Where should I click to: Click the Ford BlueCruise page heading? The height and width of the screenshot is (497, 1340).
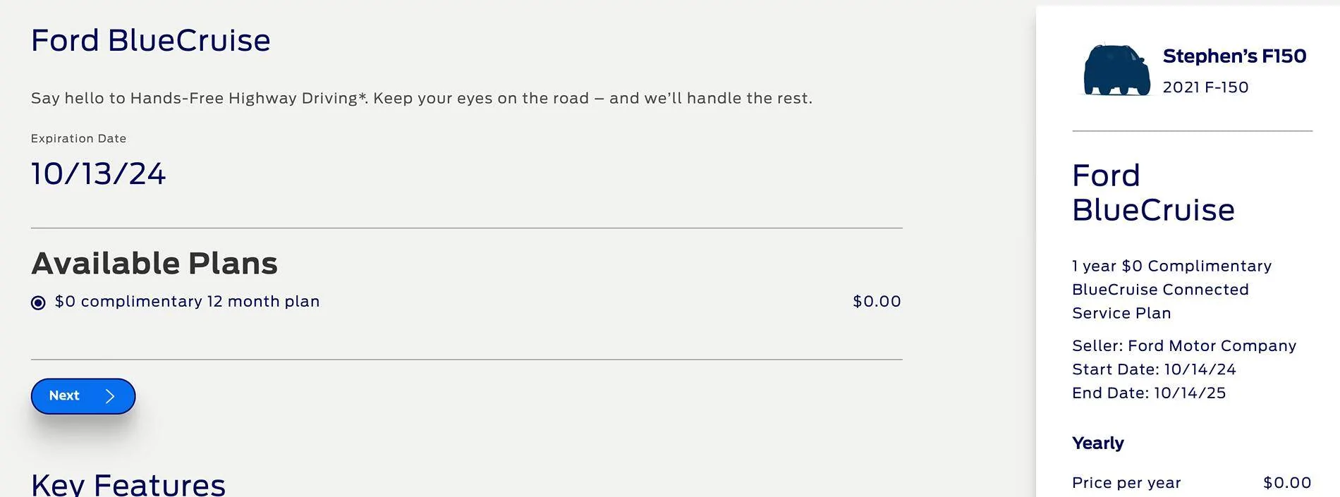(x=150, y=41)
